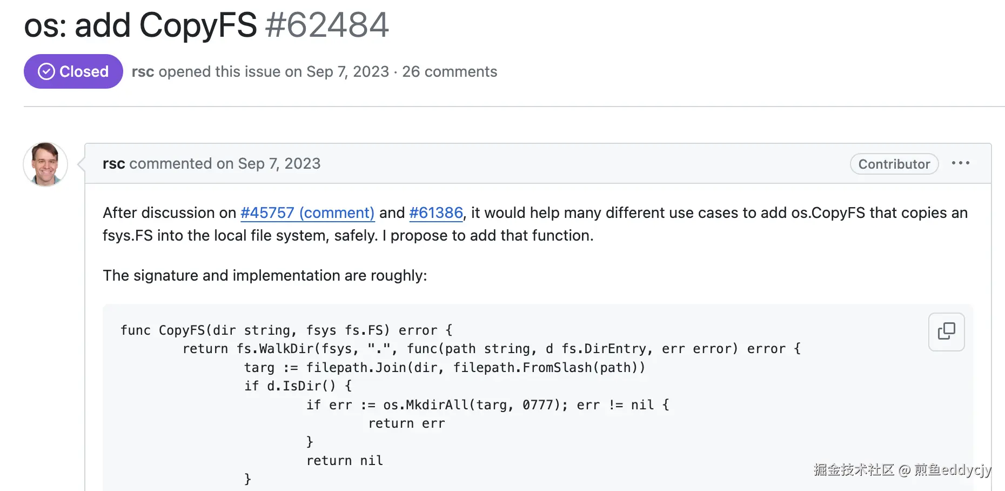Click the issue opened date in the page header

[347, 71]
